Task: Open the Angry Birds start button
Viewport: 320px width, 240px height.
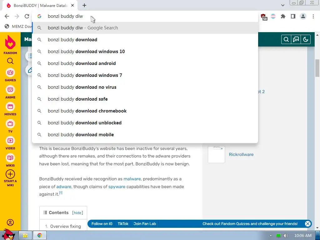Action: (8, 235)
